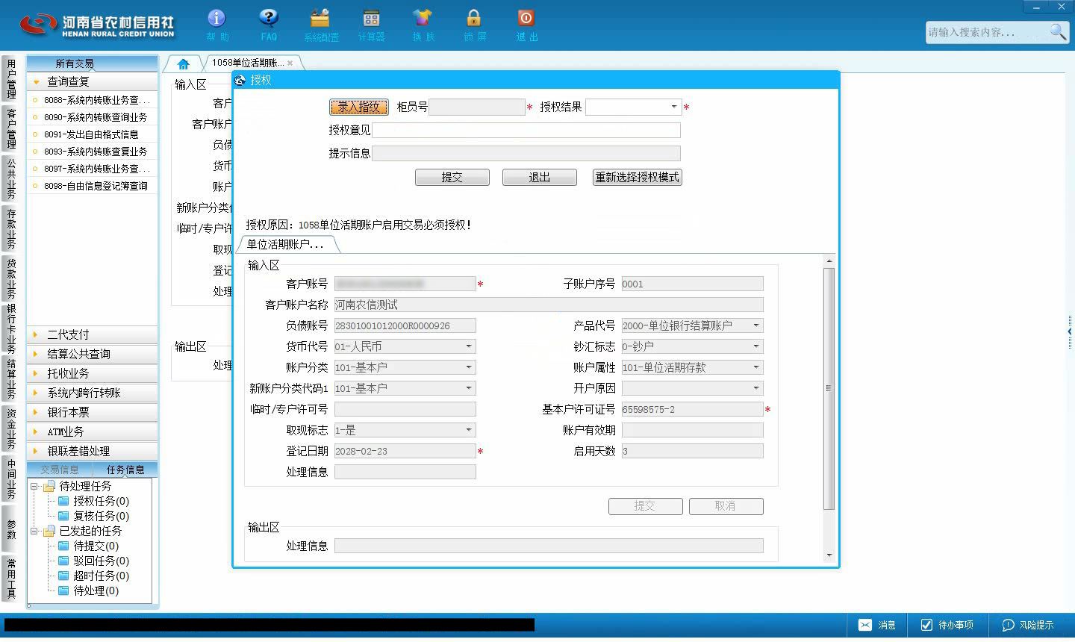Expand the 二代支付 section
The height and width of the screenshot is (642, 1075).
(93, 334)
